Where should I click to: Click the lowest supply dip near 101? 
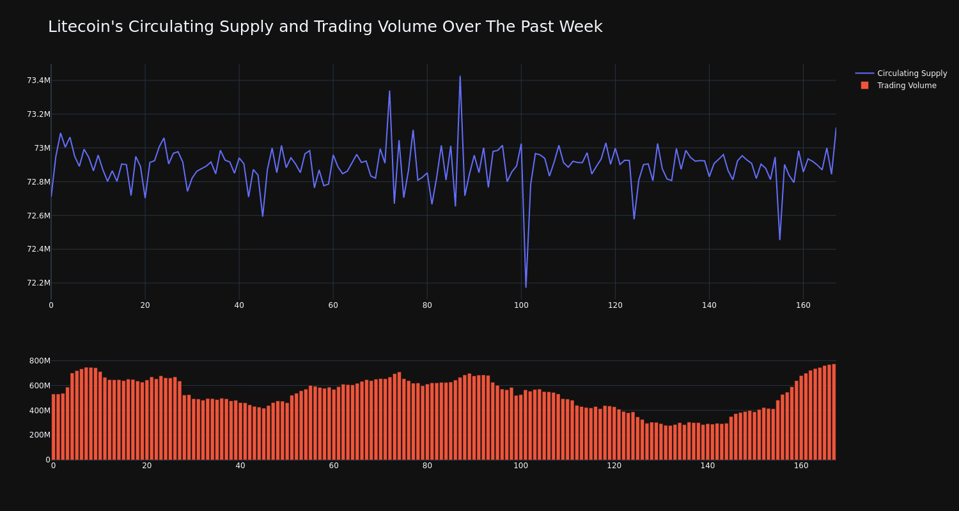coord(526,287)
